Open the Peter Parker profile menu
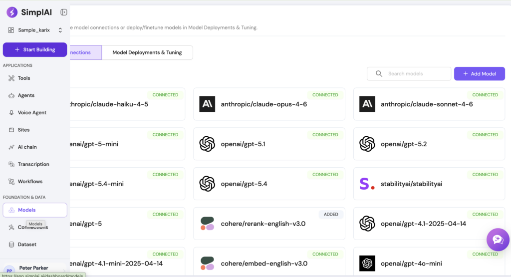511x277 pixels. click(x=35, y=269)
